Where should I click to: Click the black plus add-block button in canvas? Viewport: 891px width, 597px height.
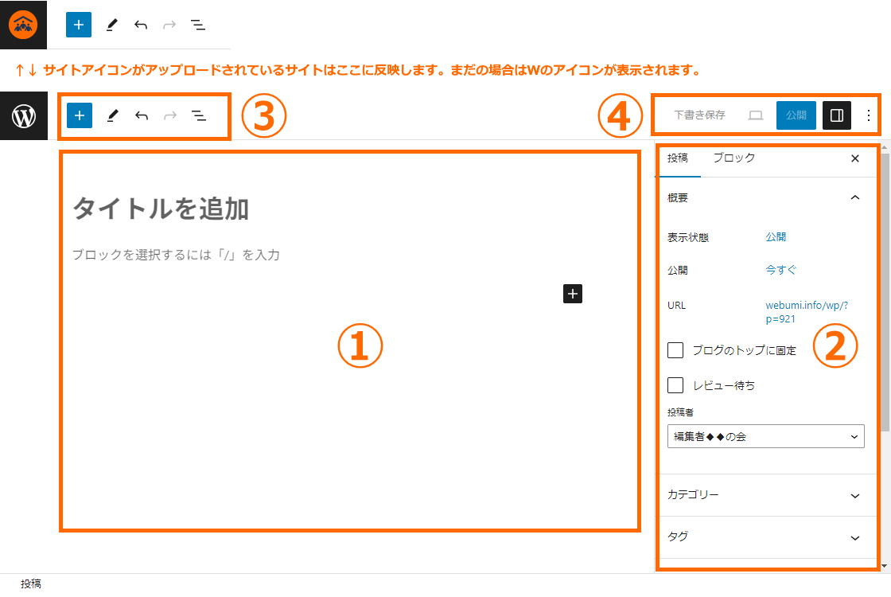point(573,294)
